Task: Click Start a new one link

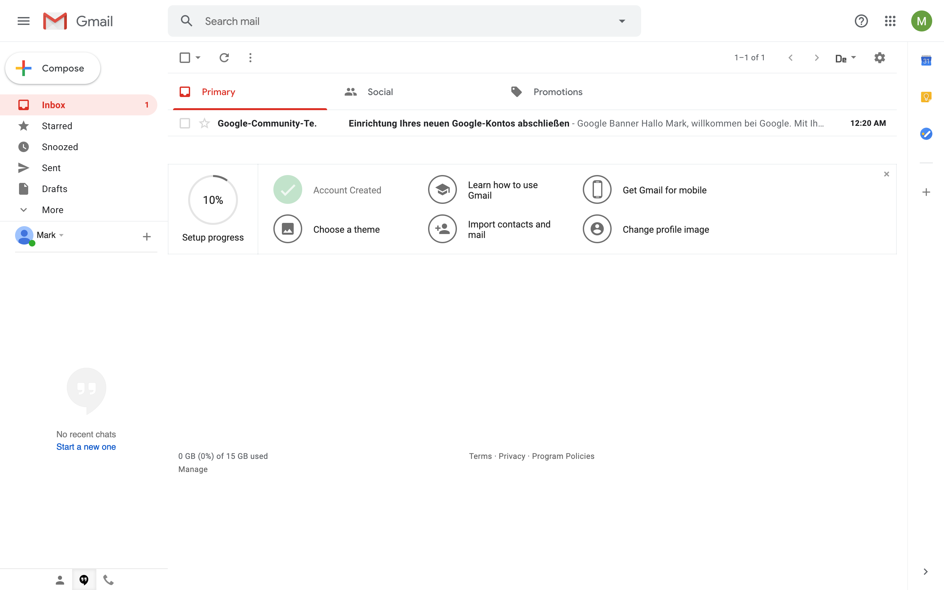Action: click(86, 447)
